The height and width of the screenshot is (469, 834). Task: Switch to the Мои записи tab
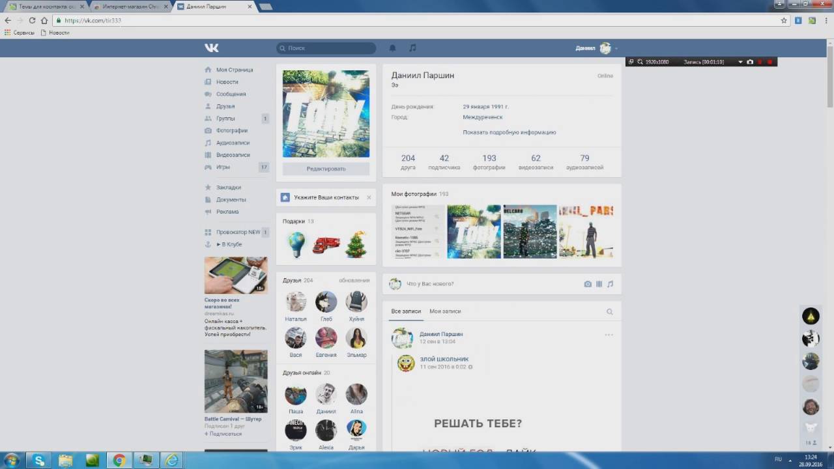point(445,311)
